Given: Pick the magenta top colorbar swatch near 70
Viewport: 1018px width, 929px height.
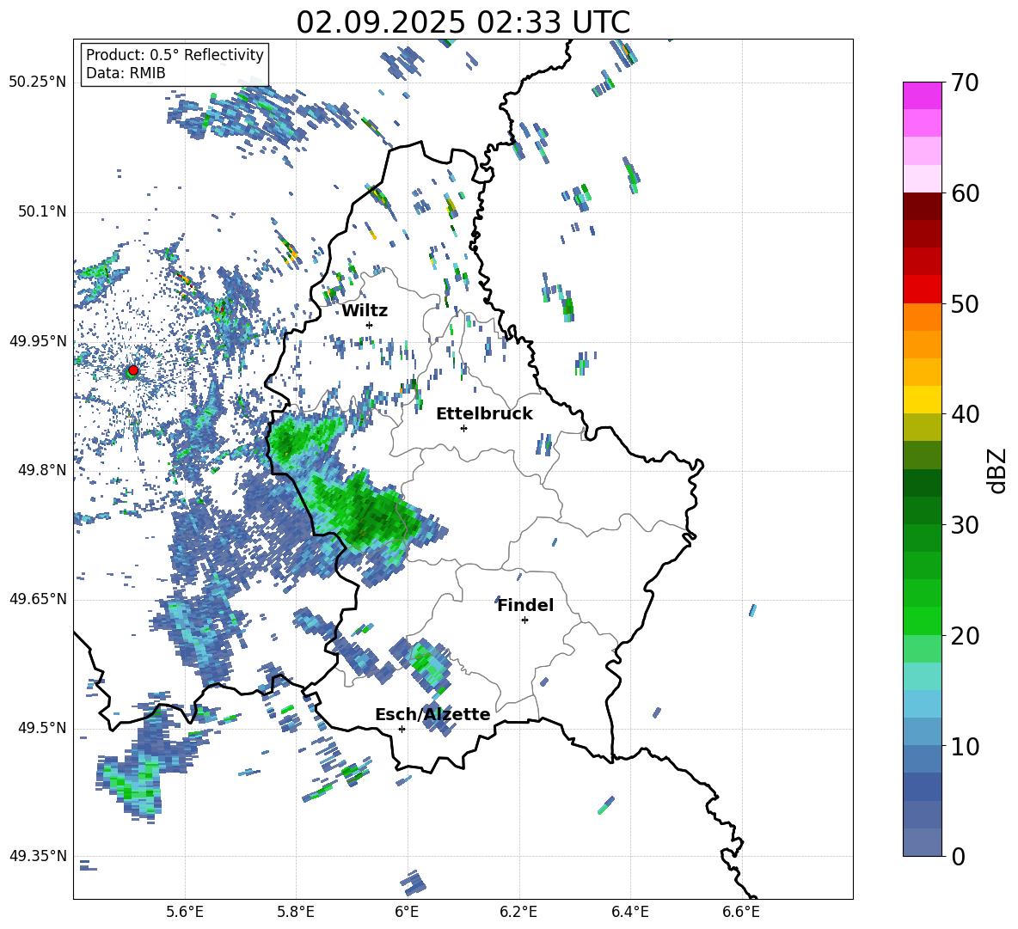Looking at the screenshot, I should (x=922, y=95).
